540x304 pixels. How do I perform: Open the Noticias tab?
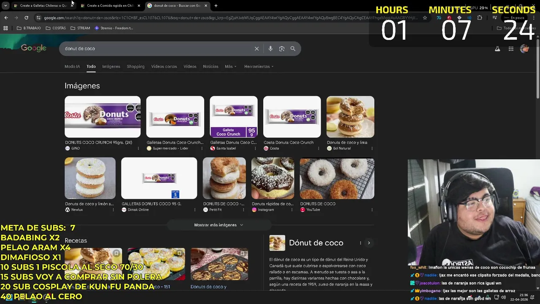pyautogui.click(x=211, y=66)
